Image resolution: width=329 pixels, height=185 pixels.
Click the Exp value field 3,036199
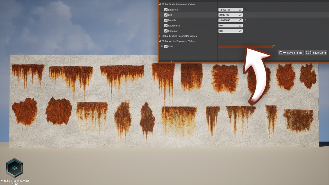click(x=230, y=15)
